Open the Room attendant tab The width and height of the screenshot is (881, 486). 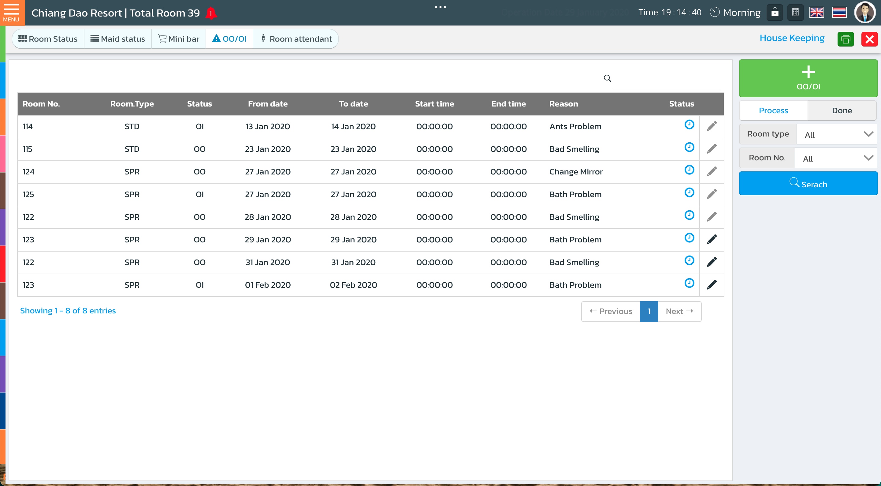296,39
